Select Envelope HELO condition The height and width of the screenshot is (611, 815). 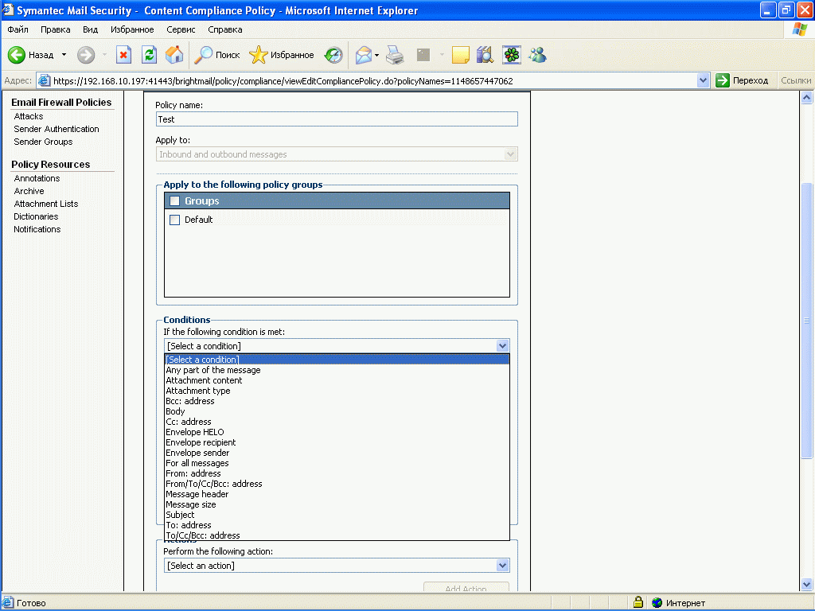337,432
